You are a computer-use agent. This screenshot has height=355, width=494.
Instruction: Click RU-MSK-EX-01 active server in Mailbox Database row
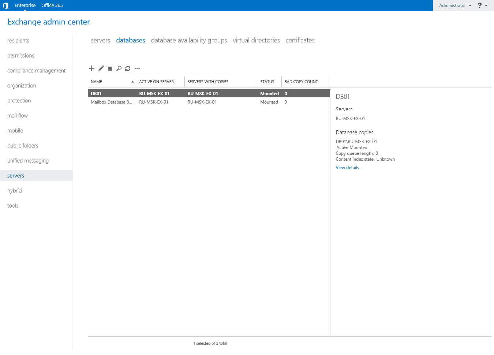pyautogui.click(x=154, y=102)
